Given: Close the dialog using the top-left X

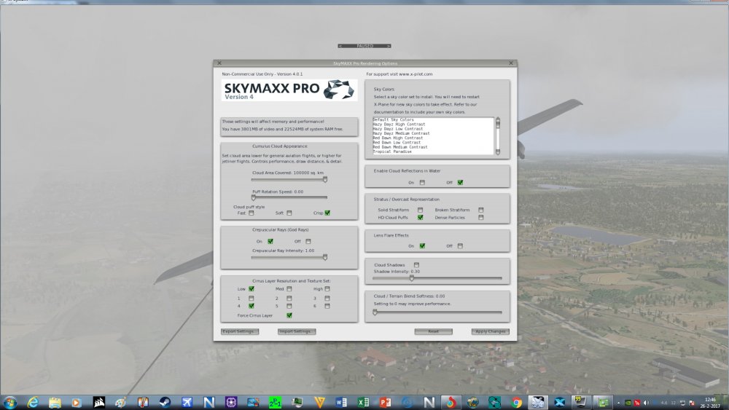Looking at the screenshot, I should [219, 63].
